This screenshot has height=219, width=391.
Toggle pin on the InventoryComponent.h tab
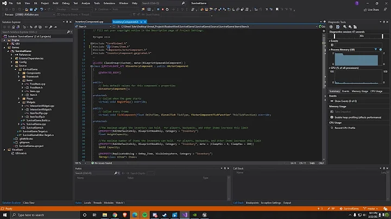(x=141, y=22)
